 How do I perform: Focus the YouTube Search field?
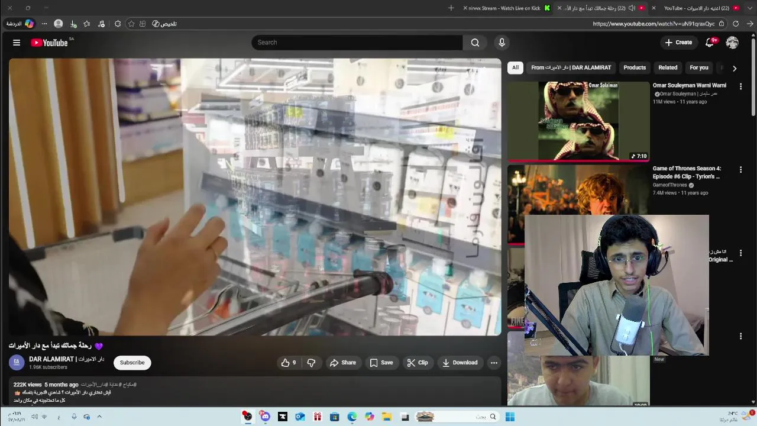[x=357, y=43]
